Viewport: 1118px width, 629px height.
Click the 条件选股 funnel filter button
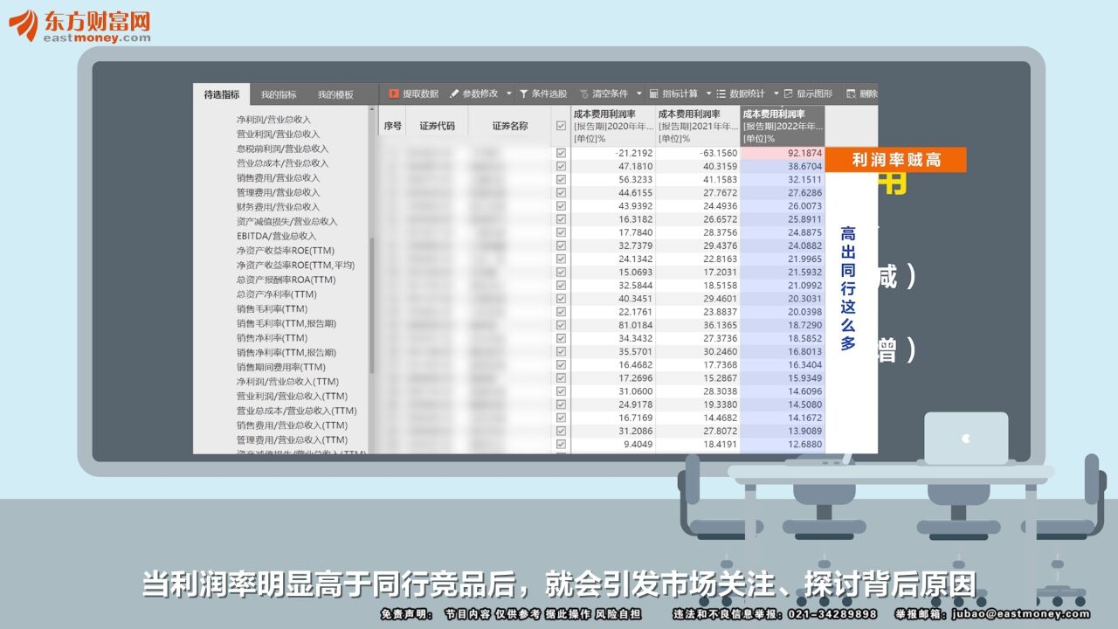[542, 93]
